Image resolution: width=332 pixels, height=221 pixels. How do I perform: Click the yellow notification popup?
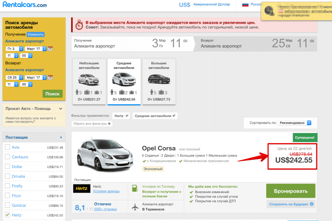point(297,11)
